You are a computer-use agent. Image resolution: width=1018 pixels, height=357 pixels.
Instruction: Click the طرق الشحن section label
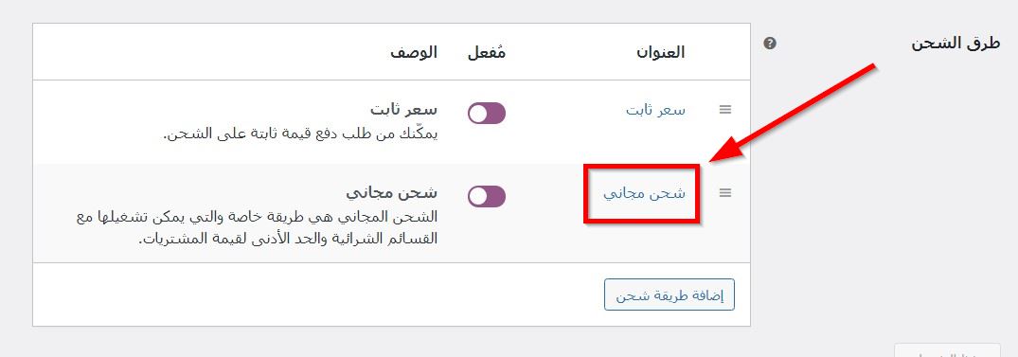pos(955,45)
